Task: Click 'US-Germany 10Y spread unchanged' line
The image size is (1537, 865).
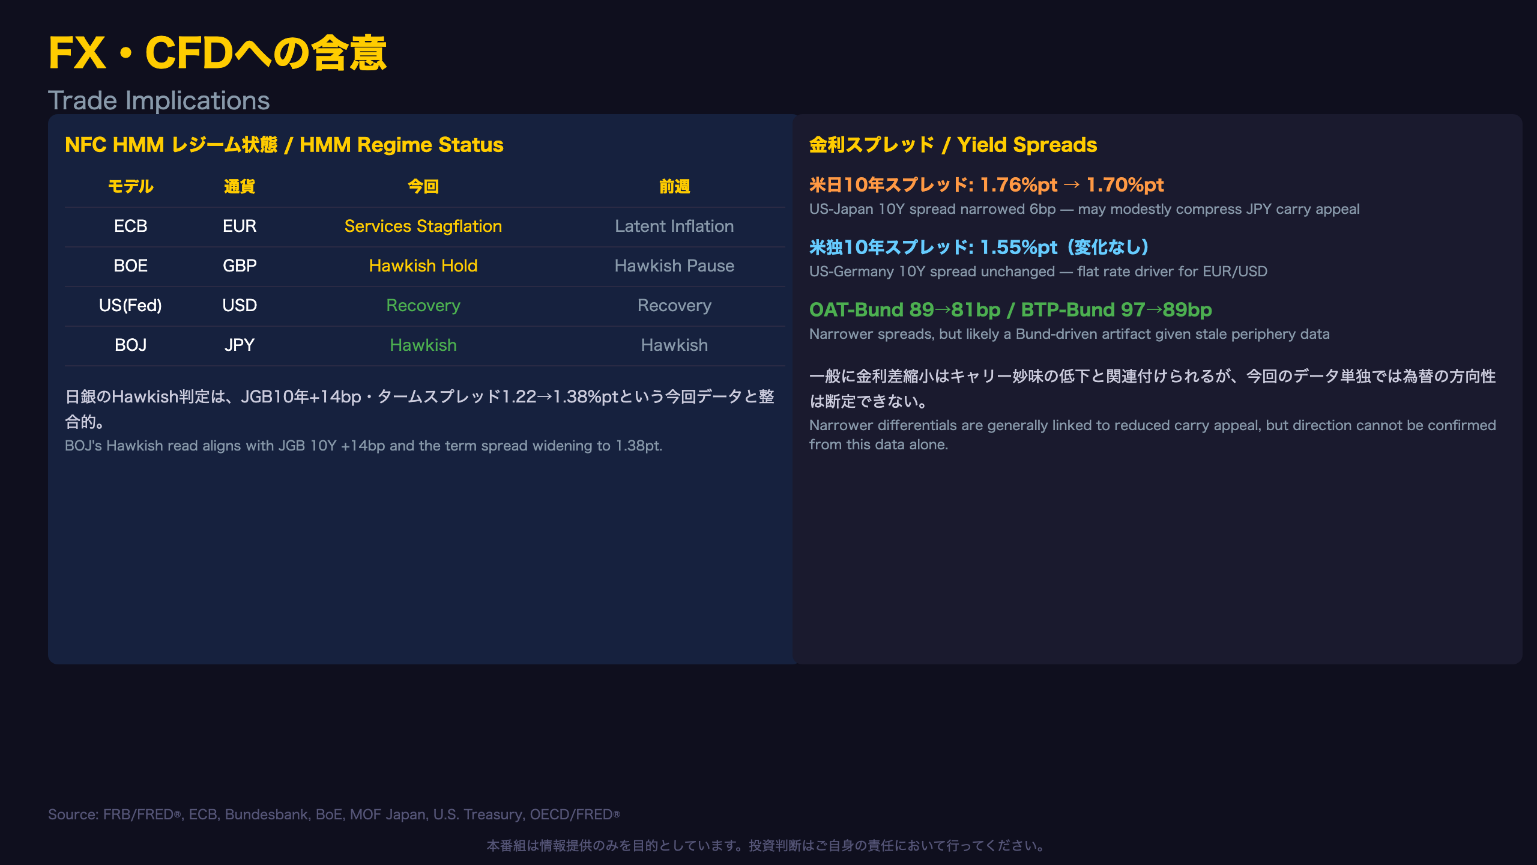Action: tap(1038, 272)
